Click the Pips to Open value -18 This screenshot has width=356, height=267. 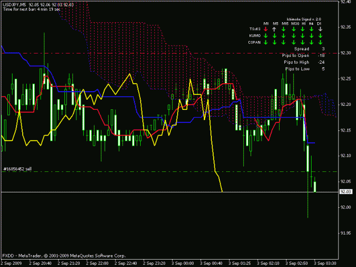(321, 56)
